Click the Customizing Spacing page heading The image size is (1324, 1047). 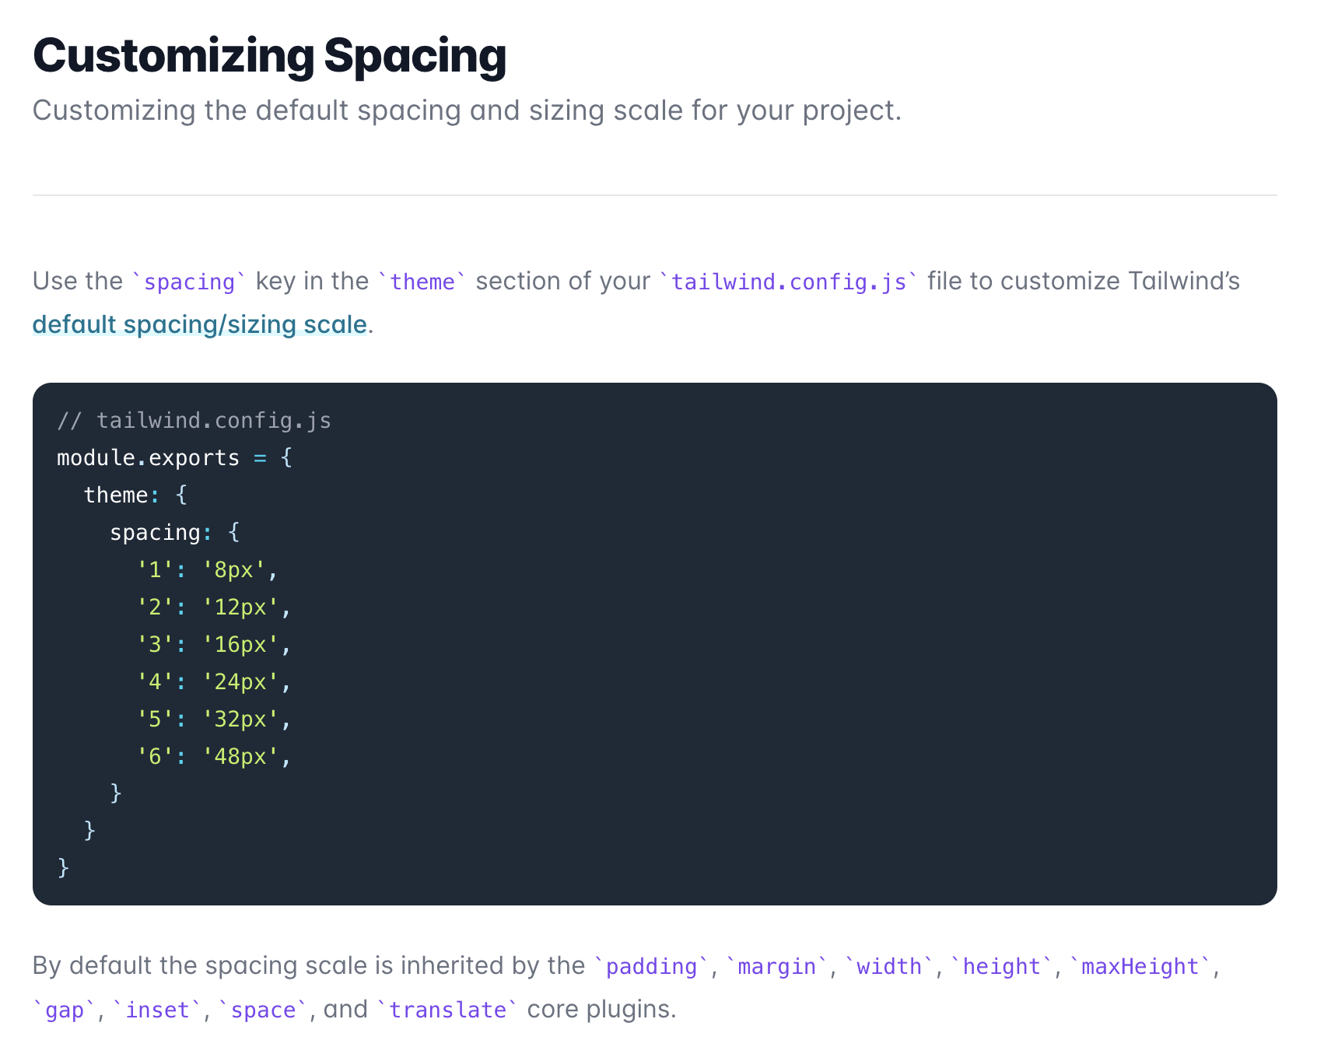(x=269, y=56)
